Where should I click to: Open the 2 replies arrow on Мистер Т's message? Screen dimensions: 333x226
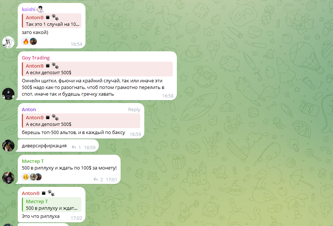point(96,179)
